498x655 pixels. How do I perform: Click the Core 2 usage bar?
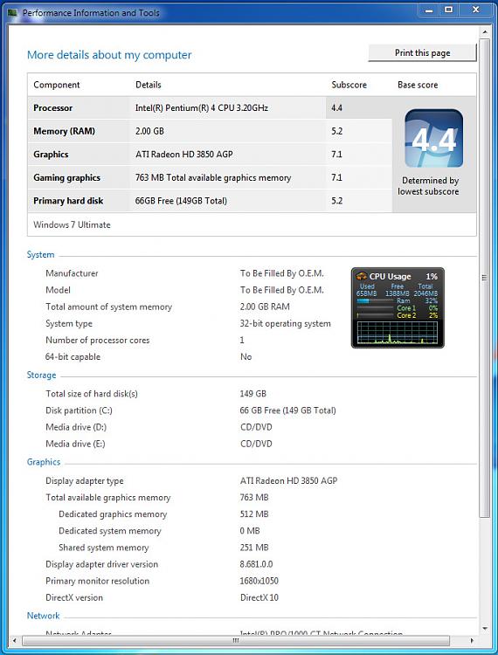pos(375,315)
